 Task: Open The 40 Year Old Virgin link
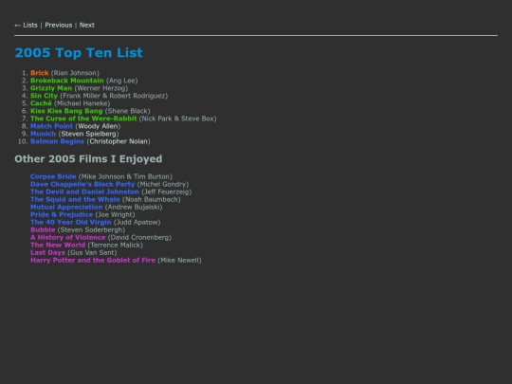pos(71,223)
